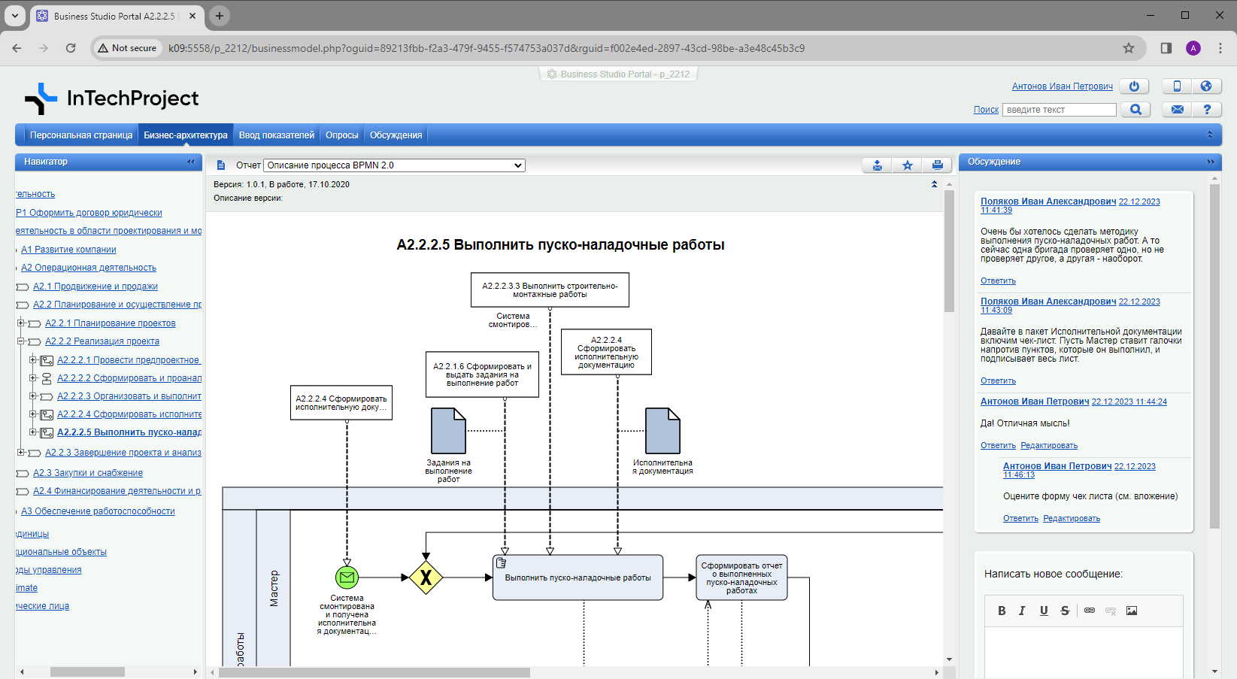Expand the A2.2.1 Планирование проектов tree node

coord(21,323)
